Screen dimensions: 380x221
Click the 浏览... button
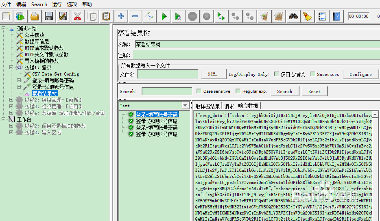click(x=214, y=74)
